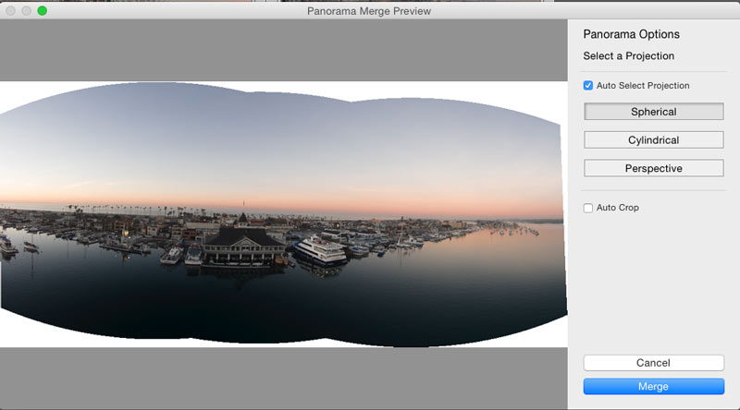Click the green zoom window button
The width and height of the screenshot is (740, 410).
42,10
